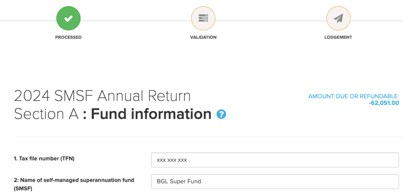Screen dimensions: 403x193
Task: Click the bold Fund information title text
Action: coord(151,115)
